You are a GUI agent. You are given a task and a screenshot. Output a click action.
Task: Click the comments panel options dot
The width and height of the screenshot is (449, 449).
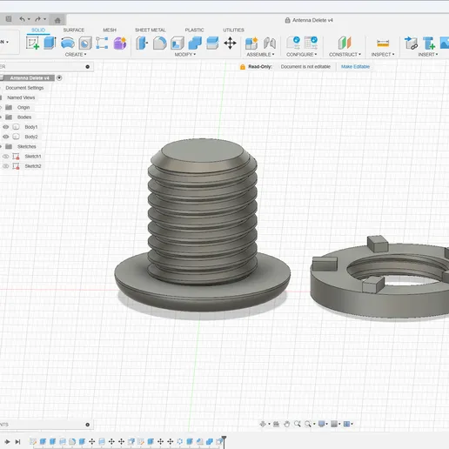coord(88,425)
